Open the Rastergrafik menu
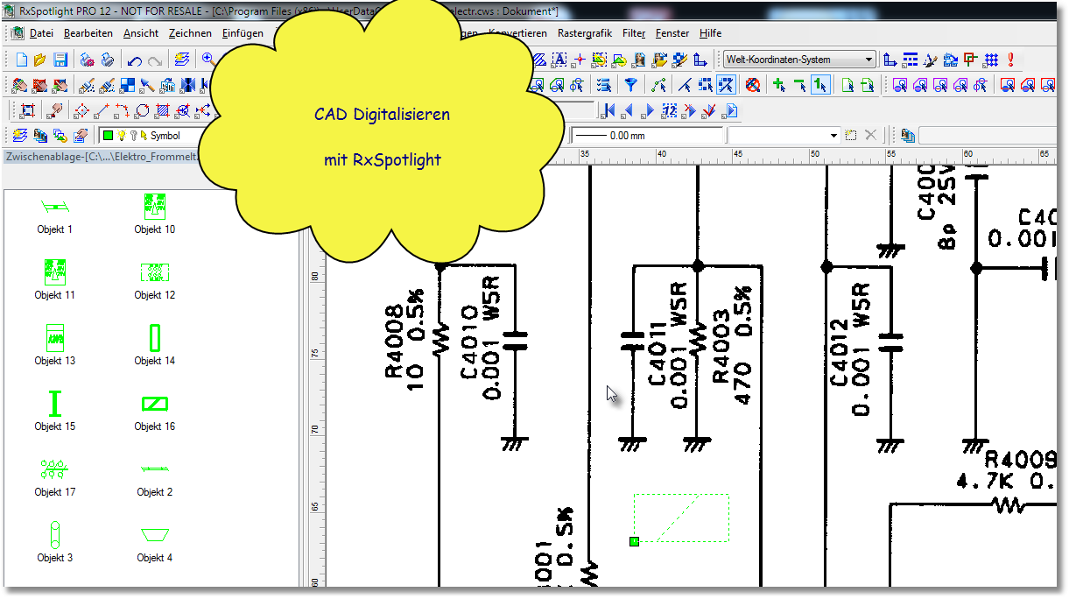Screen dimensions: 1069x599 click(x=584, y=33)
